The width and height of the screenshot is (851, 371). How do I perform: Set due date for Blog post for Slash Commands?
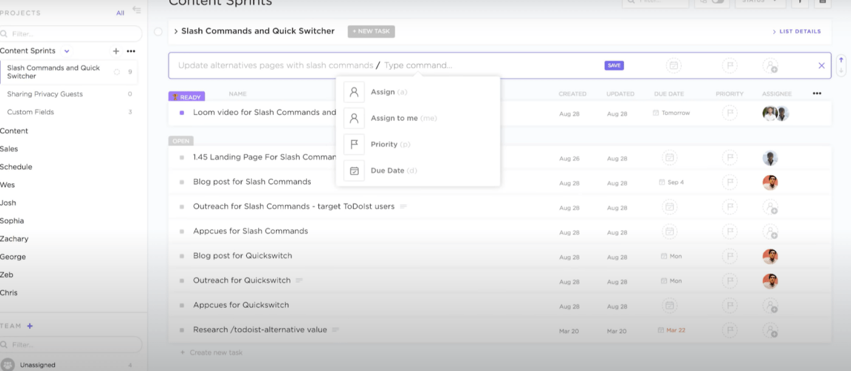coord(671,182)
